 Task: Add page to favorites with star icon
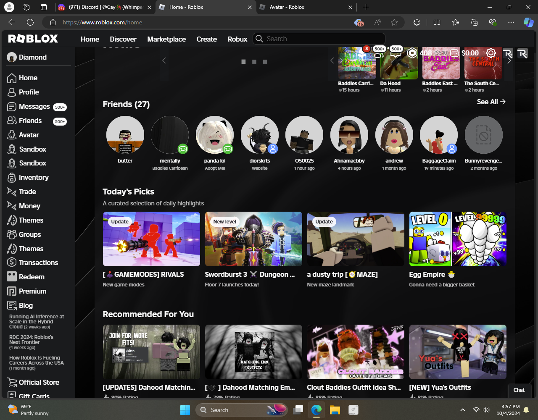(394, 22)
